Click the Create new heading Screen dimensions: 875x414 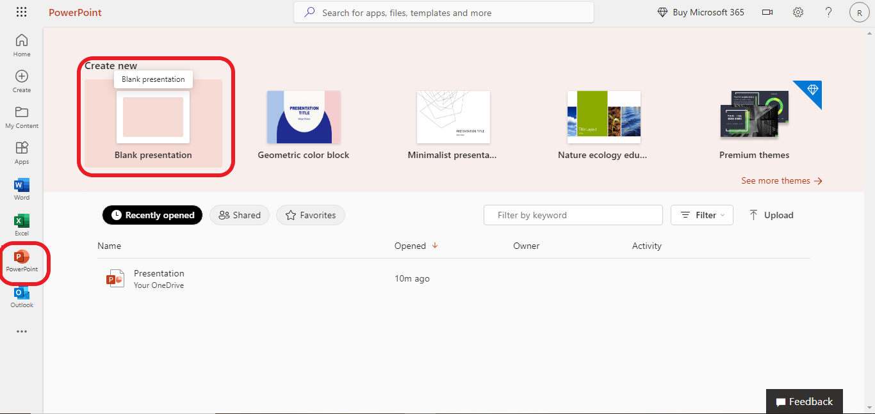(x=111, y=65)
